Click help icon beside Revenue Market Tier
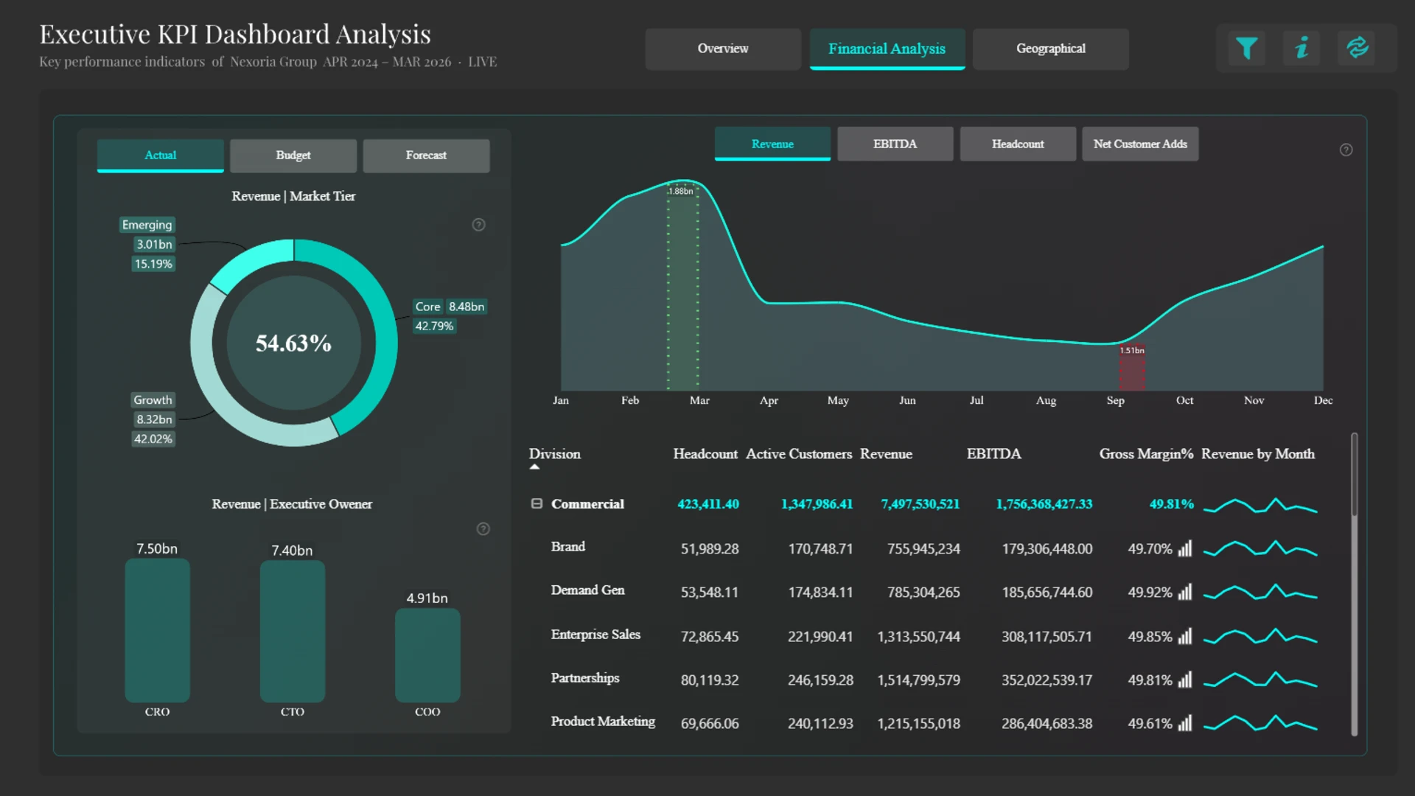This screenshot has height=796, width=1415. click(478, 225)
